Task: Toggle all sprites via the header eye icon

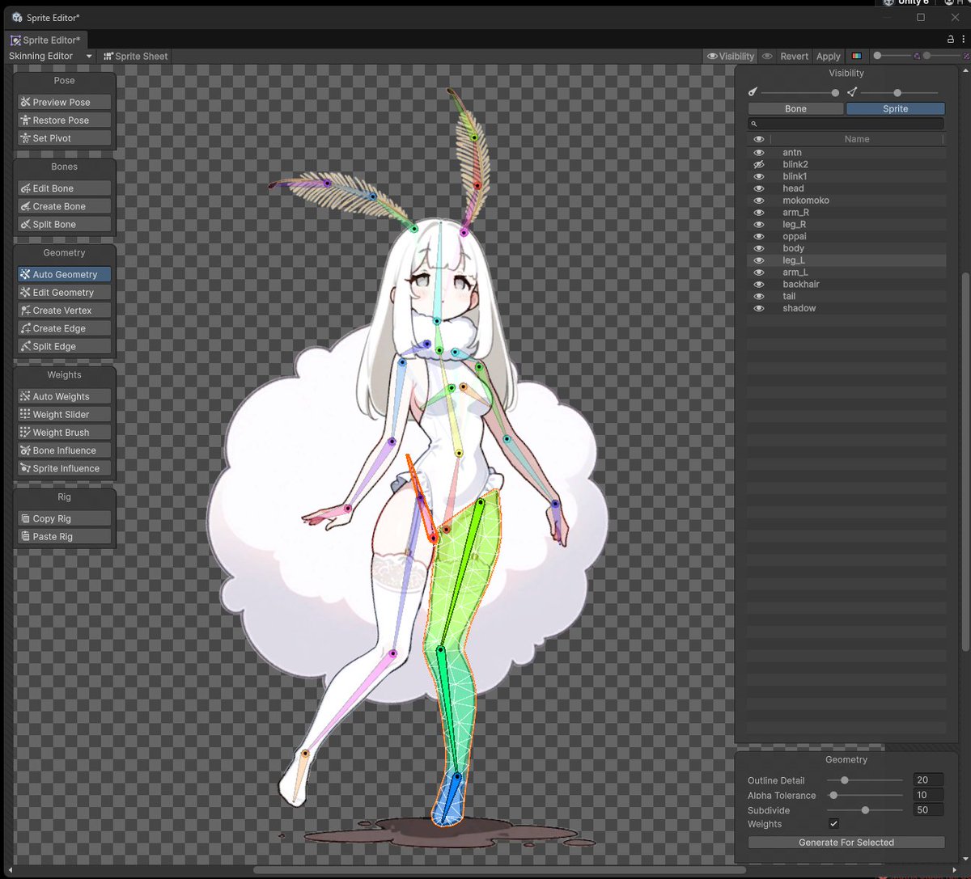Action: 759,139
